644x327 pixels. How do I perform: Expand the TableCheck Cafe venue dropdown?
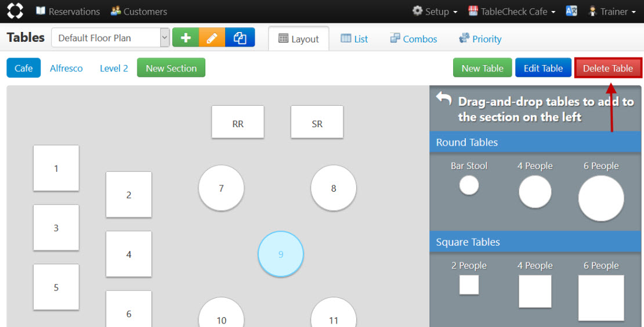tap(512, 12)
